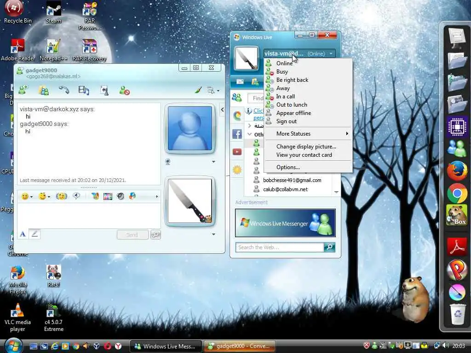471x353 pixels.
Task: Click the Search the Web field
Action: point(280,247)
